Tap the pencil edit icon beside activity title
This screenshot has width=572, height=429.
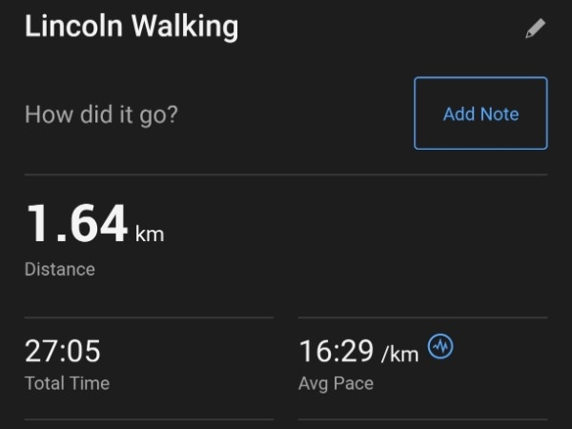(x=535, y=28)
